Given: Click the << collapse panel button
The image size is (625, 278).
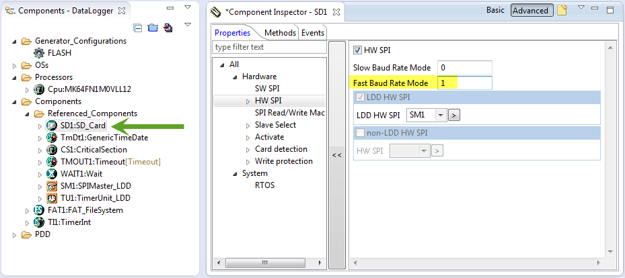Looking at the screenshot, I should tap(338, 155).
